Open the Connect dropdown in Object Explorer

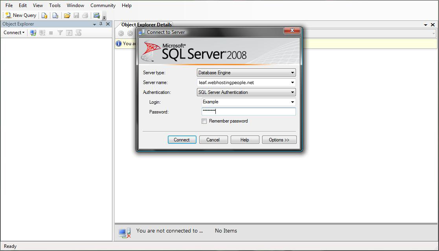(x=14, y=33)
